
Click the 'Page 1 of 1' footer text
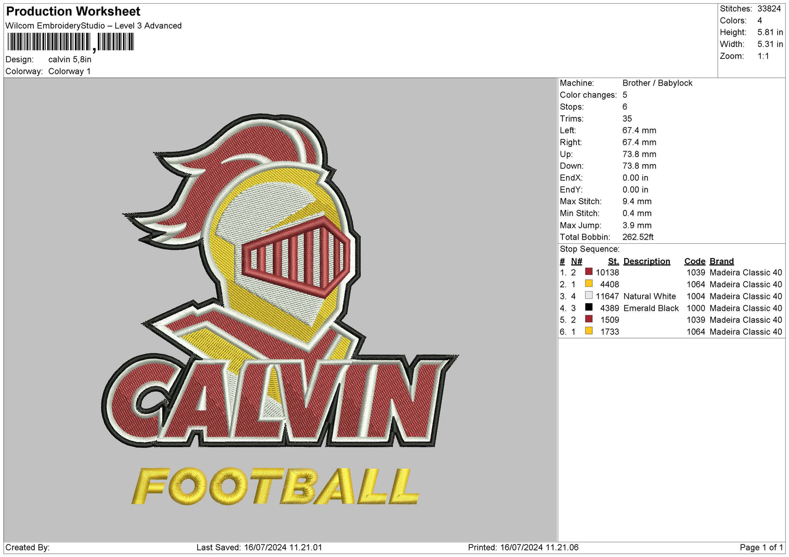point(761,547)
